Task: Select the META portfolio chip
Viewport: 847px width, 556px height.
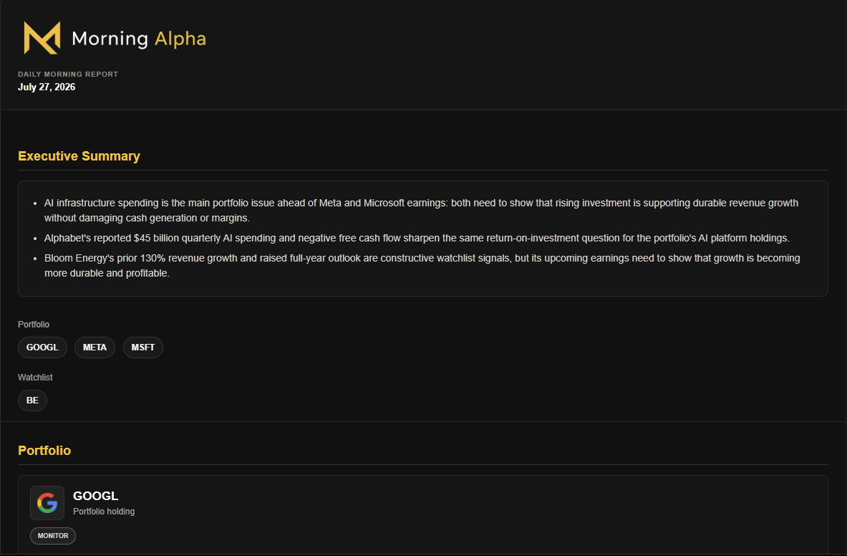Action: pyautogui.click(x=95, y=347)
